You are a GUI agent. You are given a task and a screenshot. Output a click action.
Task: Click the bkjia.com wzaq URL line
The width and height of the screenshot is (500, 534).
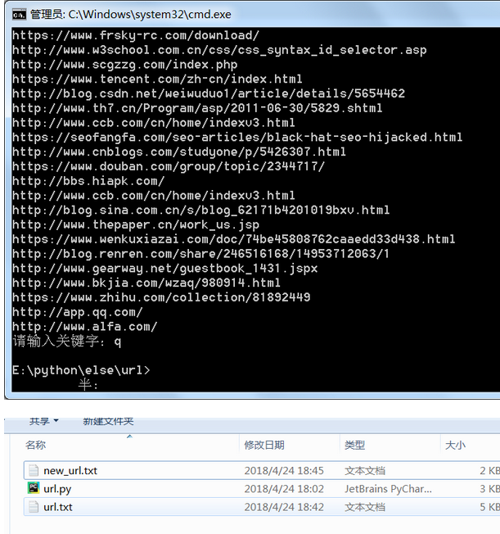(x=146, y=283)
